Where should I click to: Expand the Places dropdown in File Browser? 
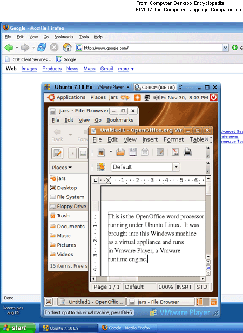pyautogui.click(x=62, y=168)
